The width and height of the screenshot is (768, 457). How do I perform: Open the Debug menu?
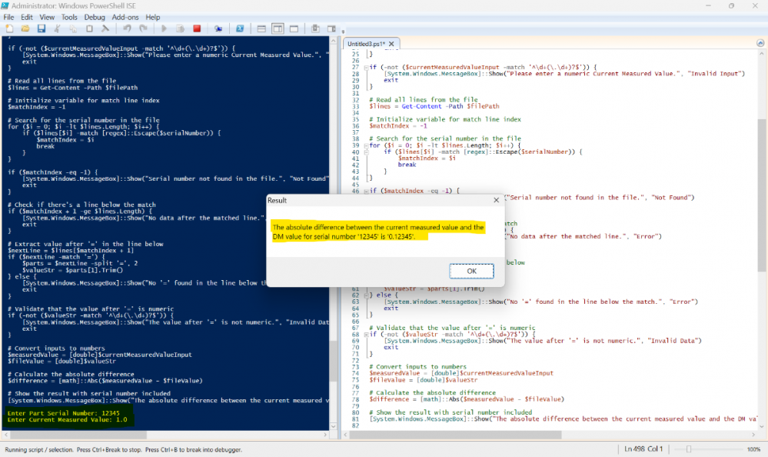95,17
